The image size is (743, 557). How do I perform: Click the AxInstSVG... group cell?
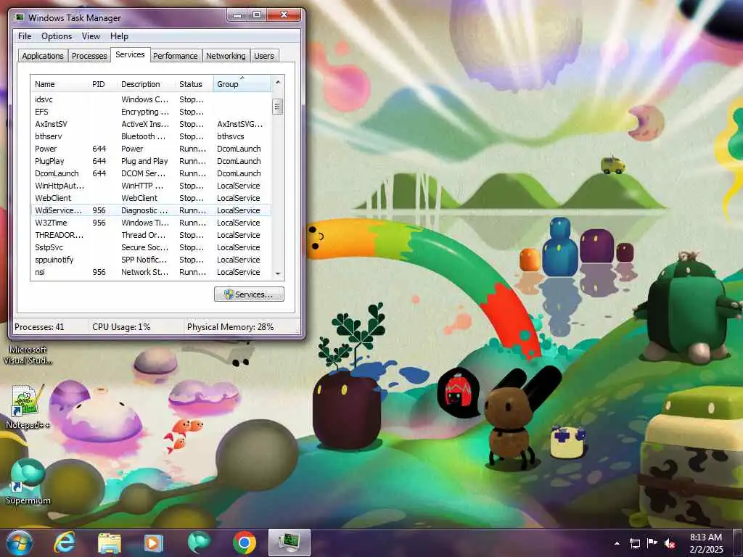[x=239, y=124]
